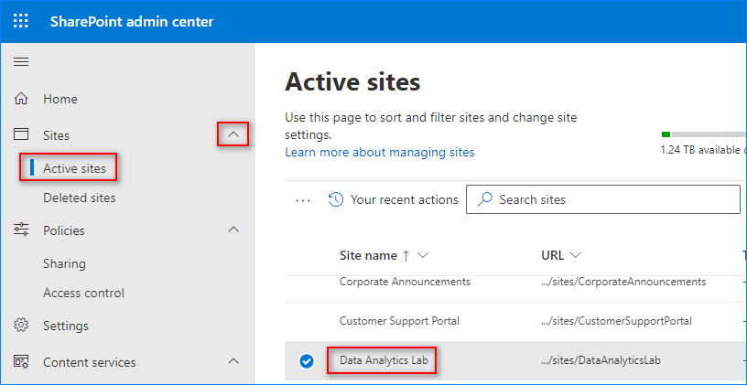Select Active sites in navigation

74,168
